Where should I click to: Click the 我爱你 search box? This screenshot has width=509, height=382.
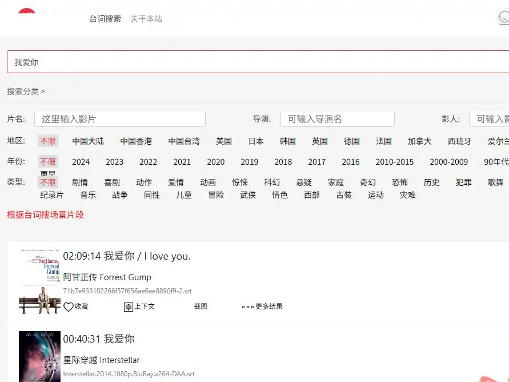[258, 62]
